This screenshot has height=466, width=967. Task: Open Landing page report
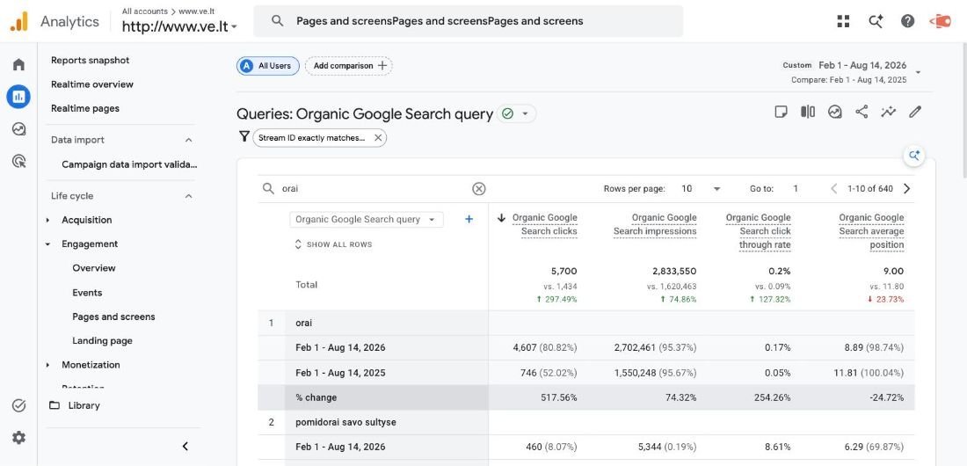(x=102, y=340)
